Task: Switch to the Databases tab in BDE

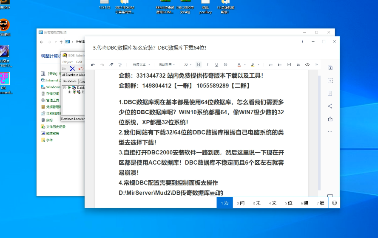Action: tap(70, 81)
